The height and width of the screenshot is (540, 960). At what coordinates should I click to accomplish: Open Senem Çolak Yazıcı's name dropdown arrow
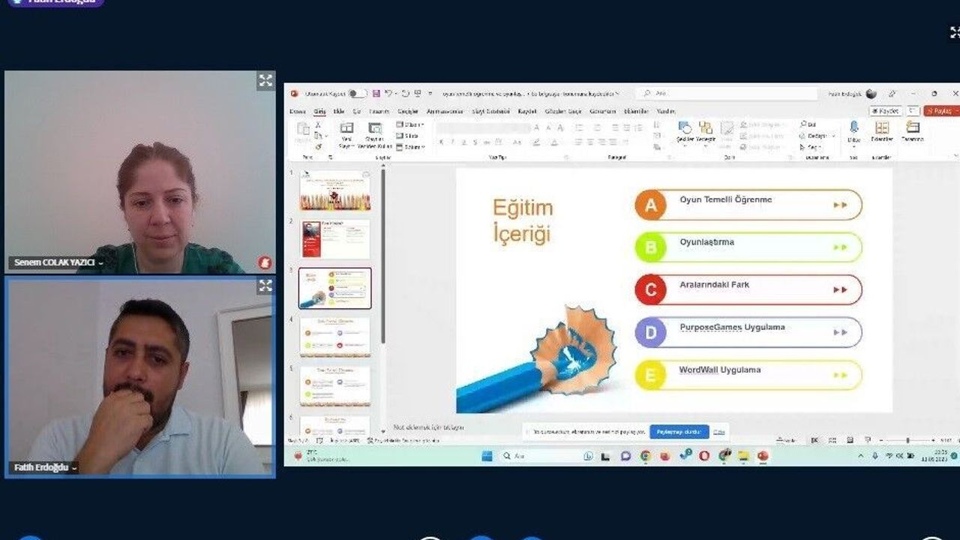(100, 263)
